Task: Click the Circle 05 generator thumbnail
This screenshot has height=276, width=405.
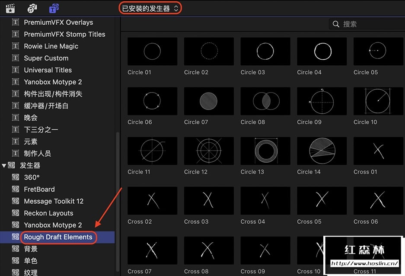Action: coord(378,51)
